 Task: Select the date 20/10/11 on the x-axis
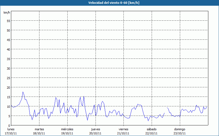(96, 133)
